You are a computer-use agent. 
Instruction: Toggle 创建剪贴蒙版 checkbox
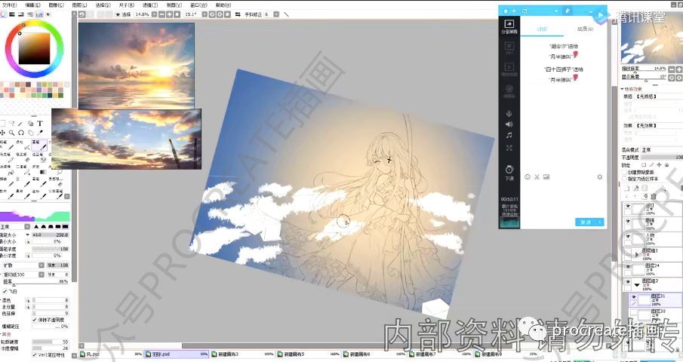pyautogui.click(x=625, y=172)
